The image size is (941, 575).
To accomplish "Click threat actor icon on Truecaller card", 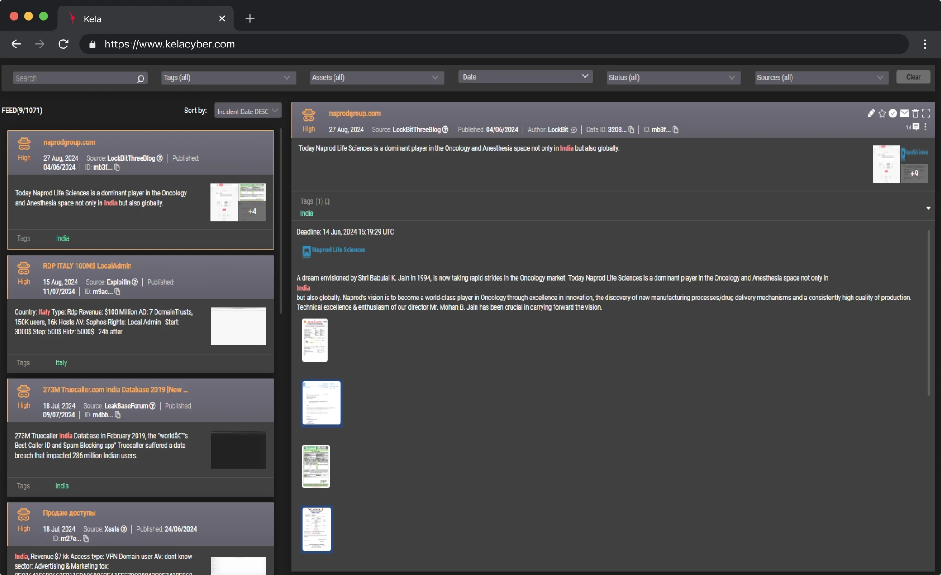I will [x=24, y=391].
